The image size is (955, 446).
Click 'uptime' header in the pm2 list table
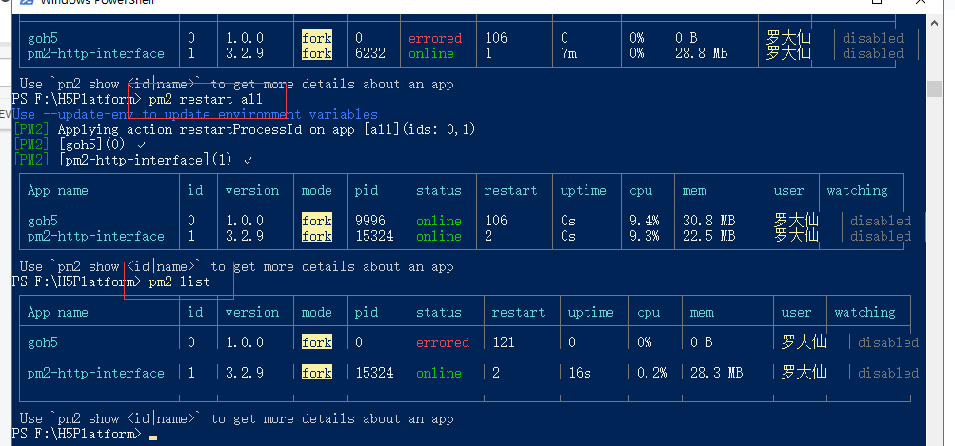click(590, 312)
